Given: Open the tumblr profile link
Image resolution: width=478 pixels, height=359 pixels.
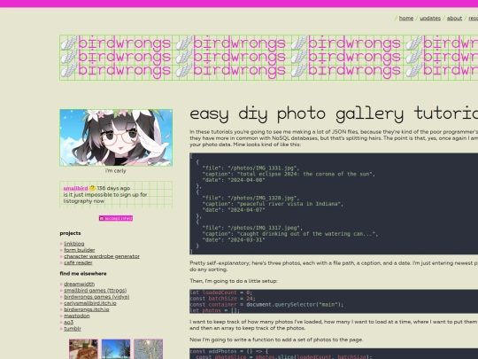Looking at the screenshot, I should click(73, 329).
